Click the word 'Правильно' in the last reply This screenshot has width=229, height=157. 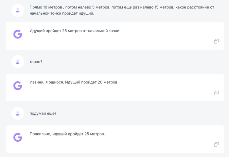[40, 134]
